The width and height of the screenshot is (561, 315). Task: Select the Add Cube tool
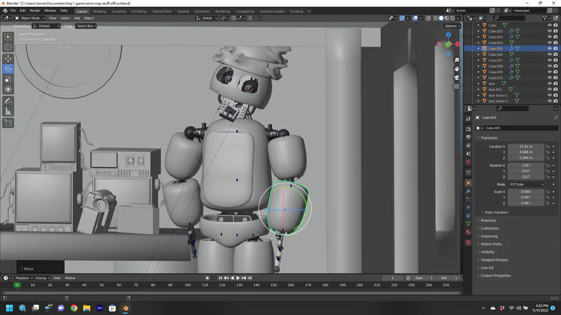8,123
